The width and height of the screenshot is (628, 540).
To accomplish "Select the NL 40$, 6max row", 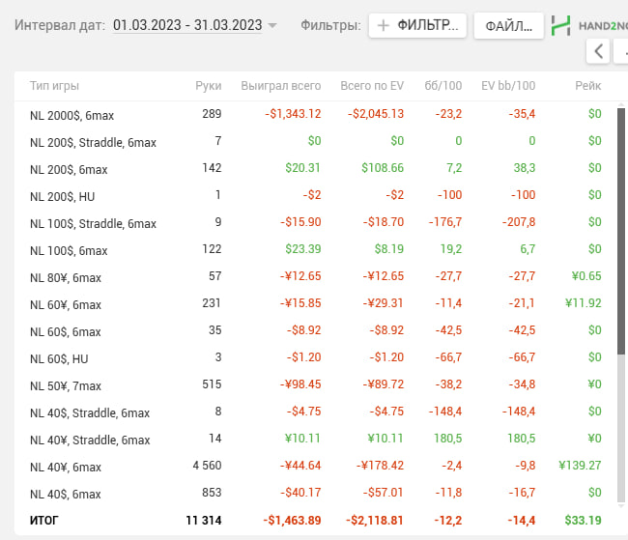I will 316,493.
